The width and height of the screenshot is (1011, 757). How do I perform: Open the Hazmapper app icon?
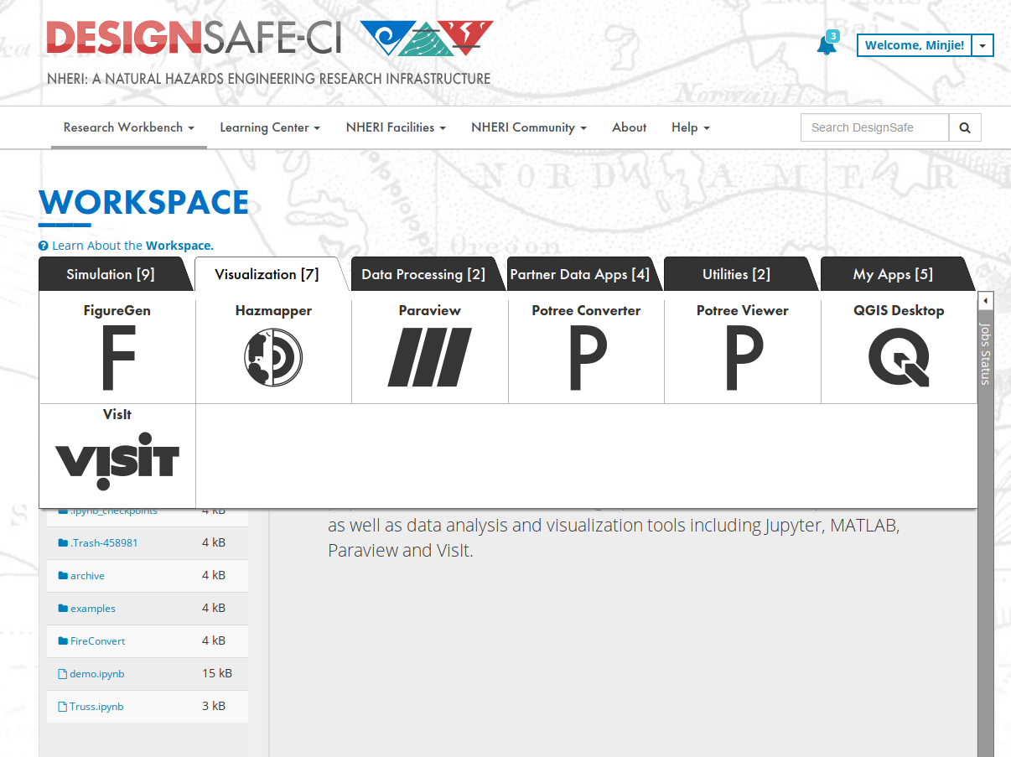click(273, 358)
